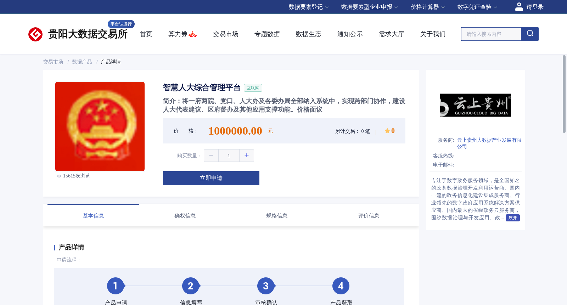
Task: Expand the 数据要素型企业申报 dropdown
Action: coord(370,7)
